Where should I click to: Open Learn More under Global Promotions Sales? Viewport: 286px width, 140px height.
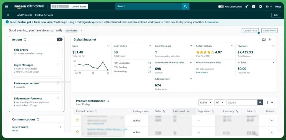pos(202,72)
